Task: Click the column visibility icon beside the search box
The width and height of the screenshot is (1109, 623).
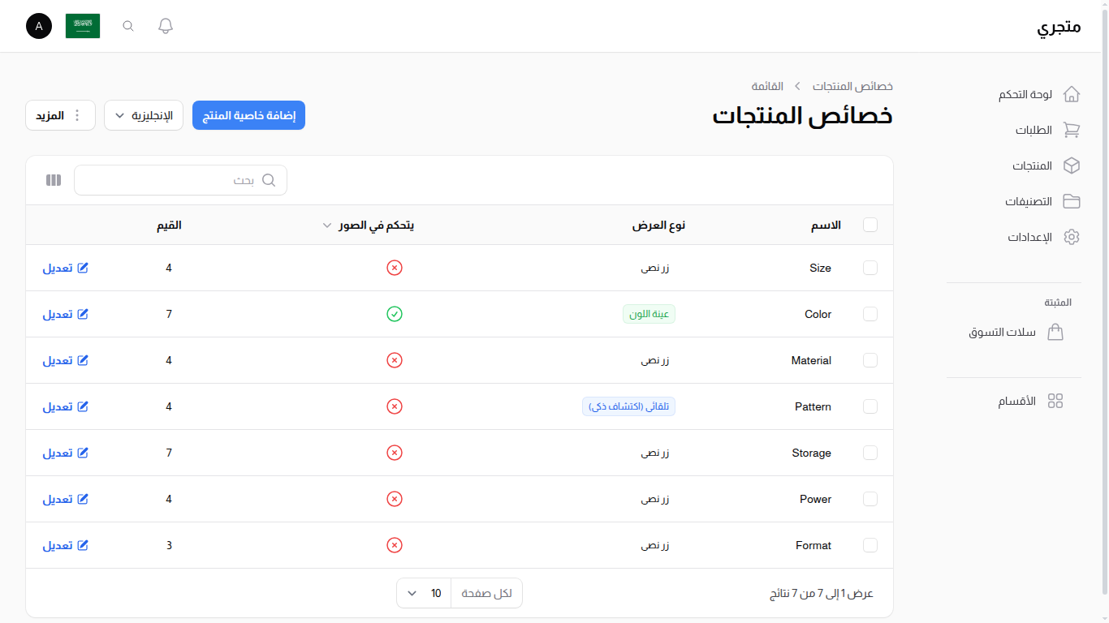Action: click(53, 180)
